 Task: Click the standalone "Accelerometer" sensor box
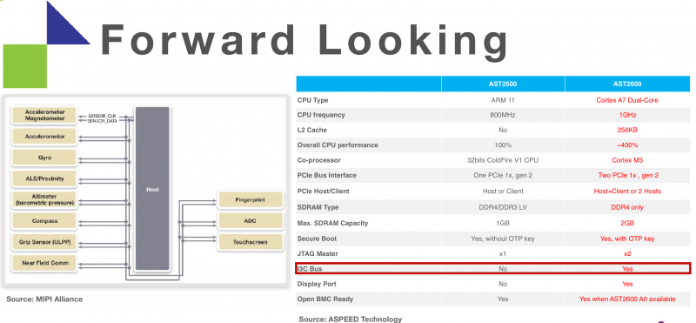pyautogui.click(x=44, y=137)
